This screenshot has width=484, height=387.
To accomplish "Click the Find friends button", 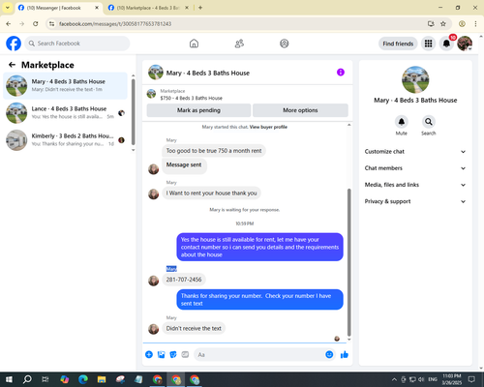I will (398, 44).
